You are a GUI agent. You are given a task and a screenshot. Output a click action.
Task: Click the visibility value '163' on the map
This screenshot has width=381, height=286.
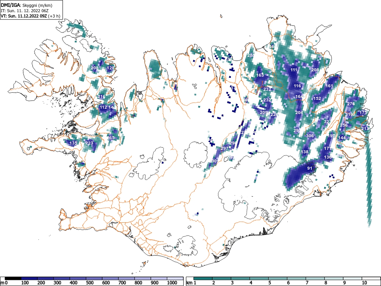click(260, 75)
